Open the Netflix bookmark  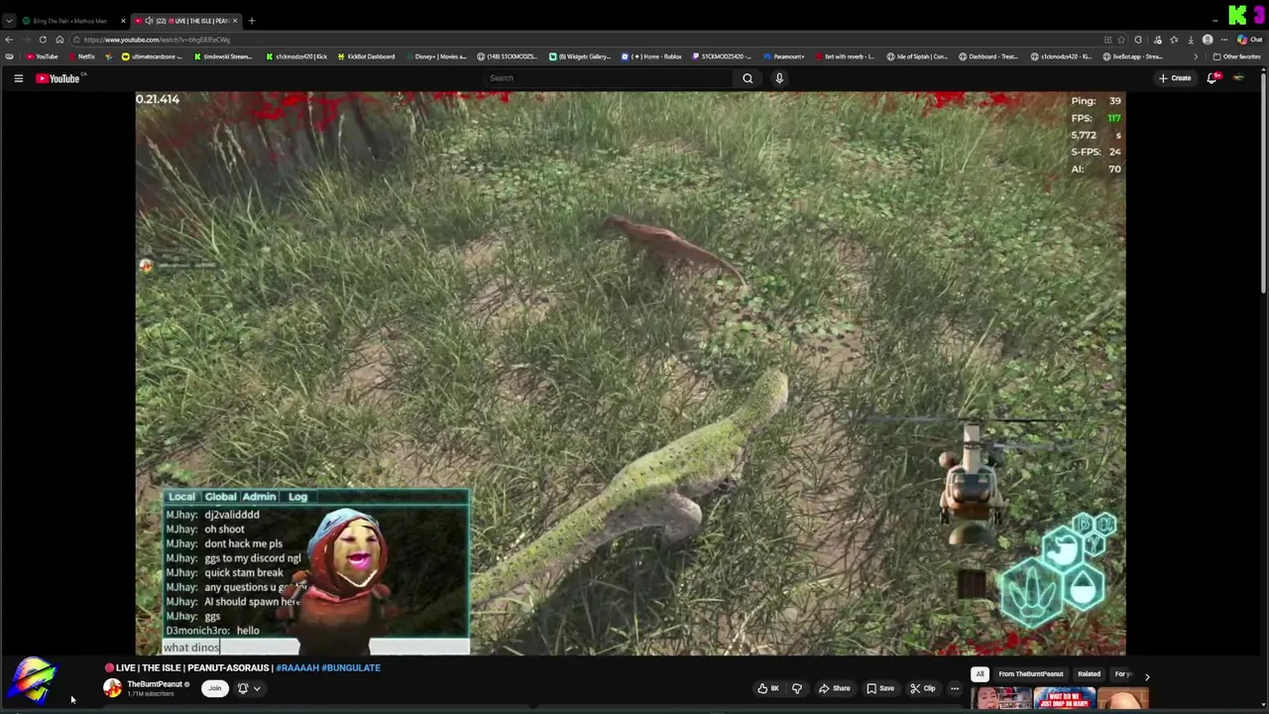[81, 57]
